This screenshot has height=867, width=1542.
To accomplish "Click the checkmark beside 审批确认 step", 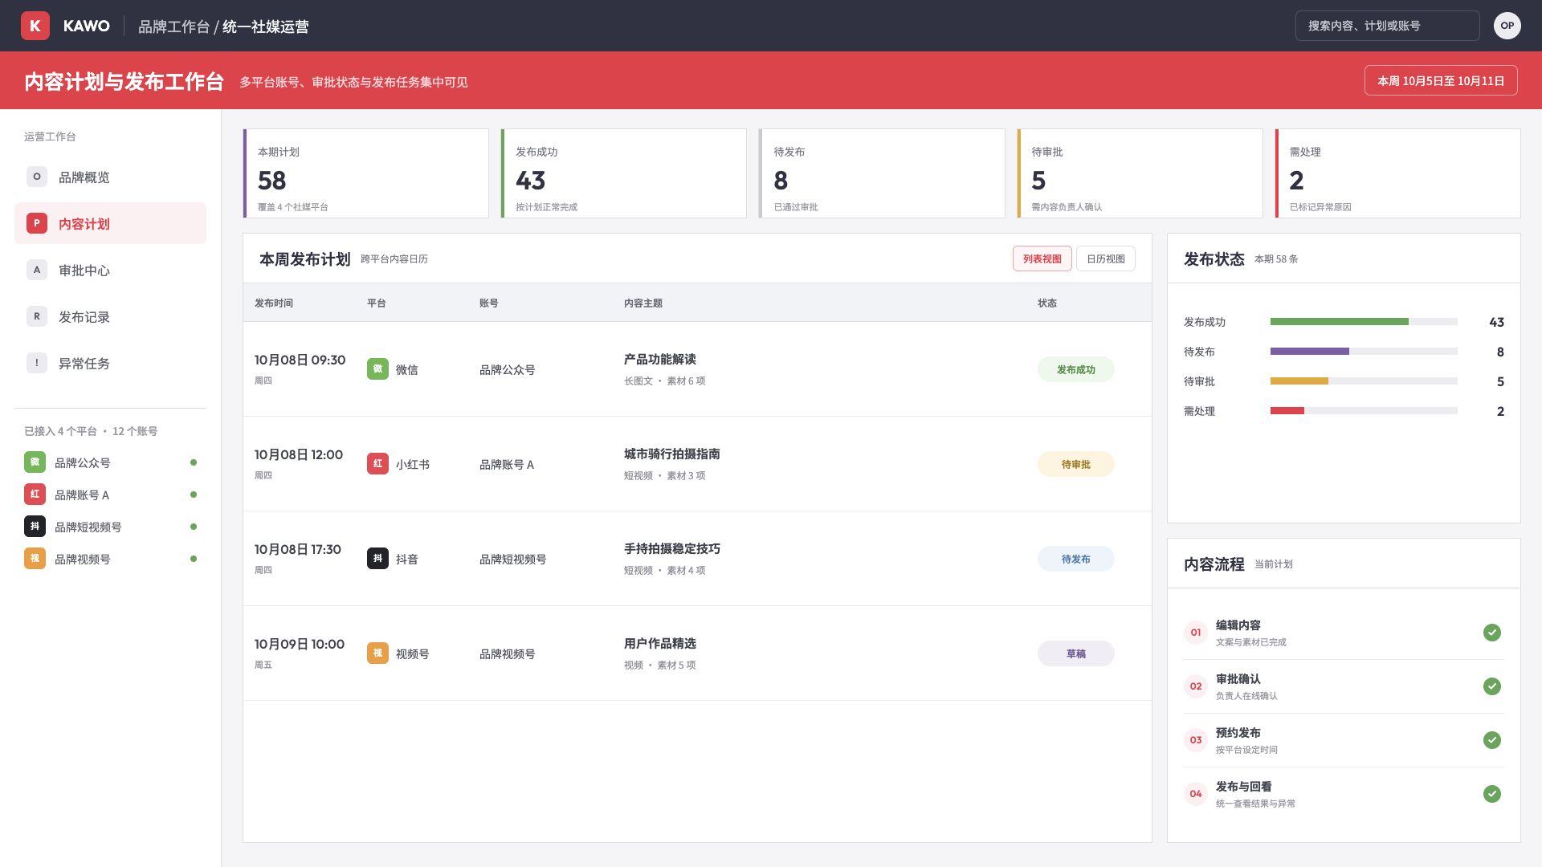I will [1492, 686].
